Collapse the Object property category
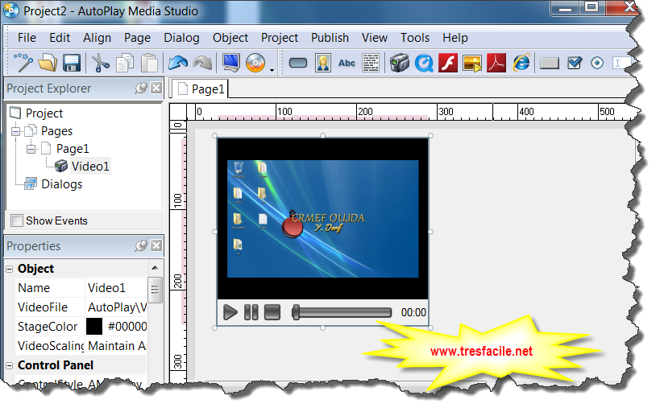The width and height of the screenshot is (660, 412). click(10, 269)
